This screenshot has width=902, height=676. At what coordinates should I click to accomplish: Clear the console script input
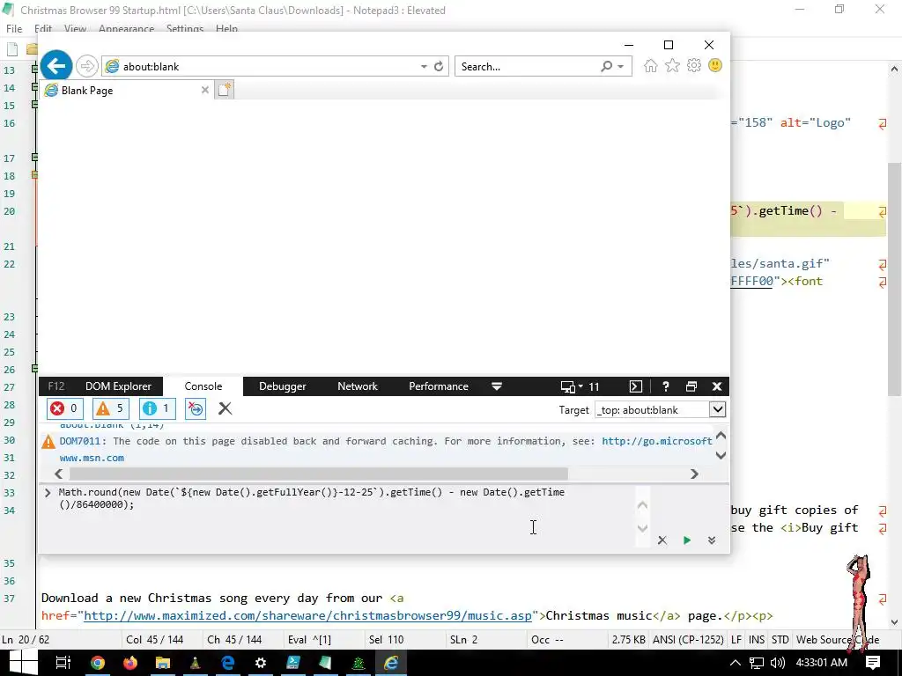tap(662, 540)
